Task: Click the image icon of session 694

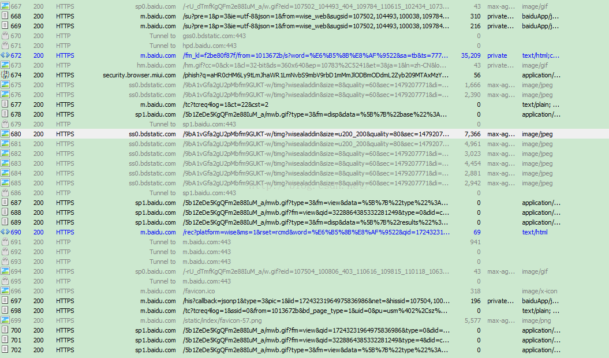Action: [x=5, y=271]
